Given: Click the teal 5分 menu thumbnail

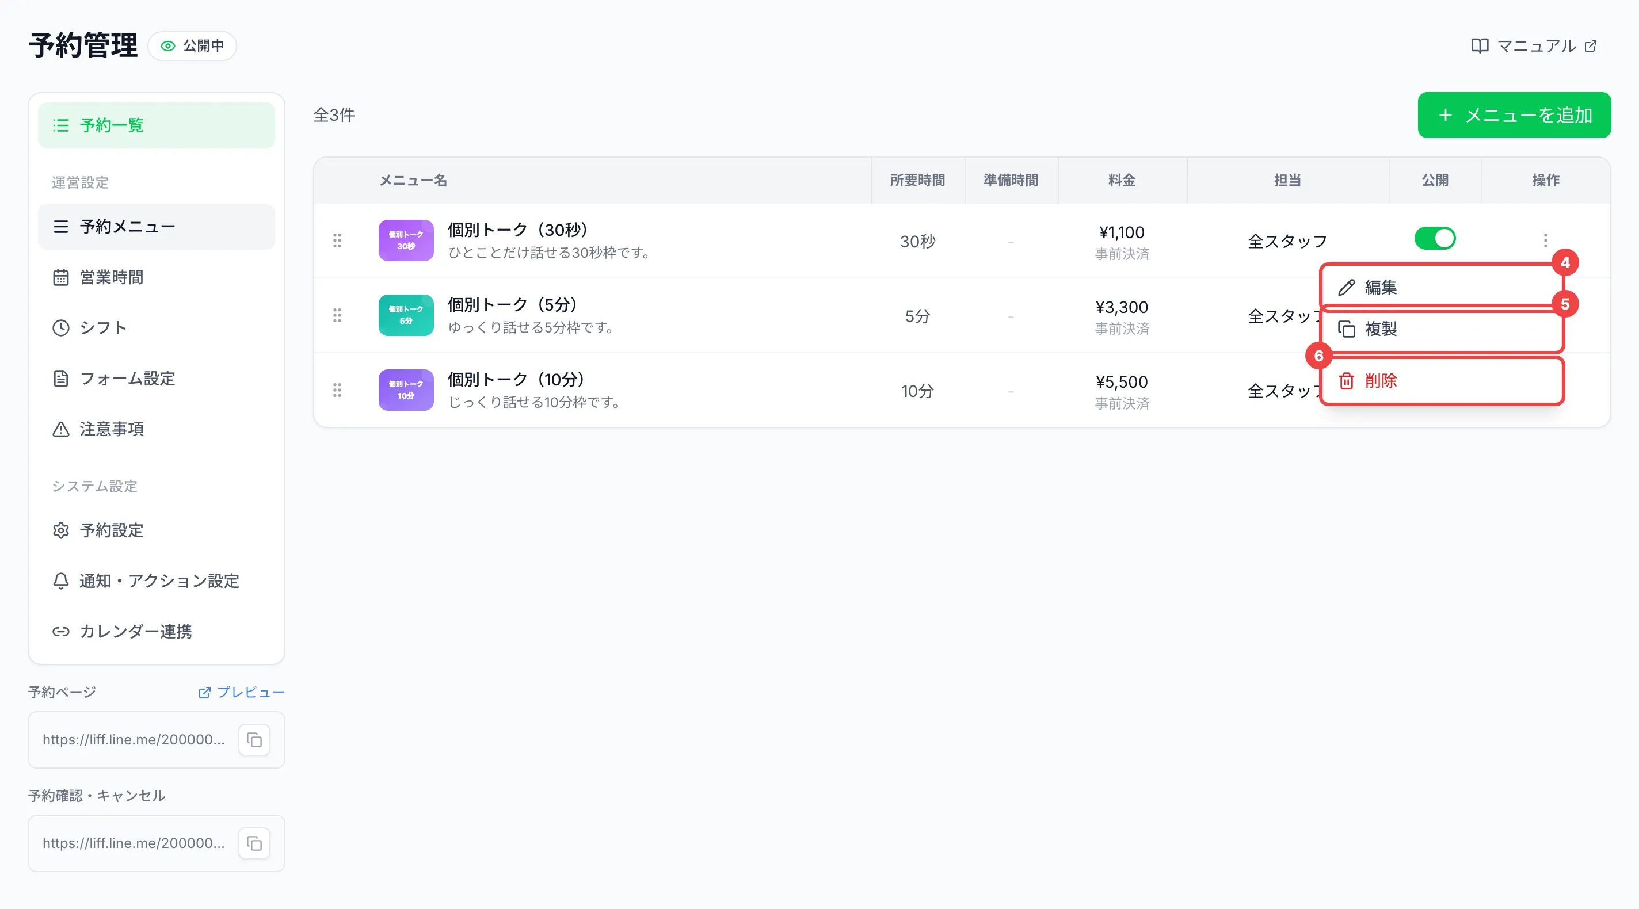Looking at the screenshot, I should [406, 315].
